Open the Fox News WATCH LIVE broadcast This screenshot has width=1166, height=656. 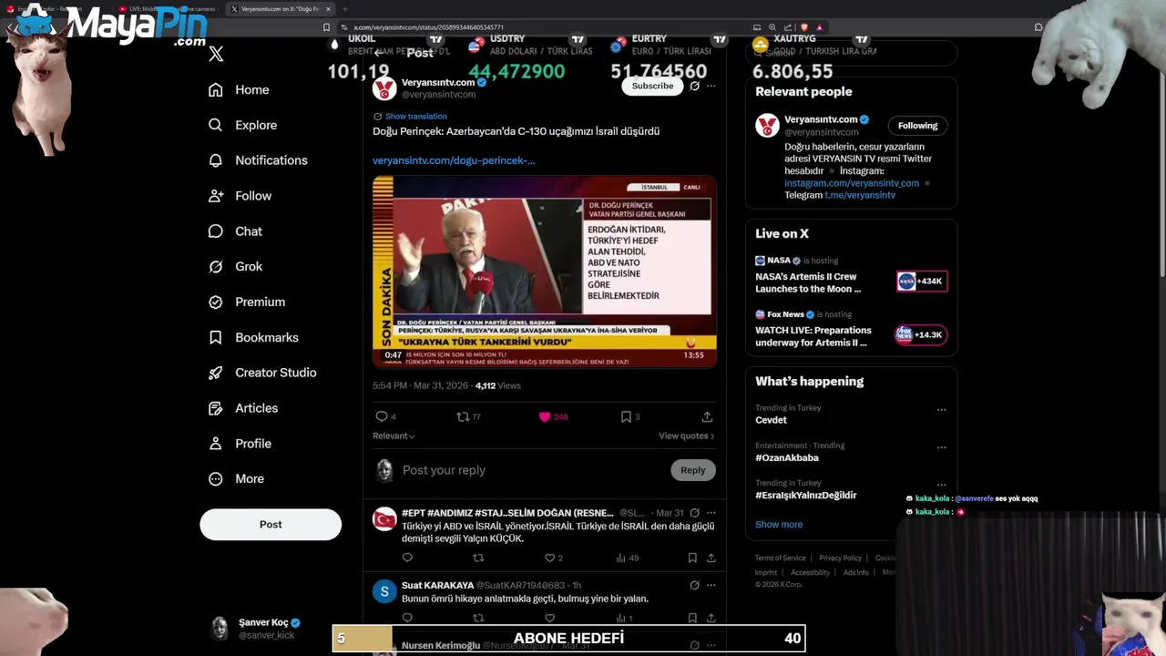point(813,336)
